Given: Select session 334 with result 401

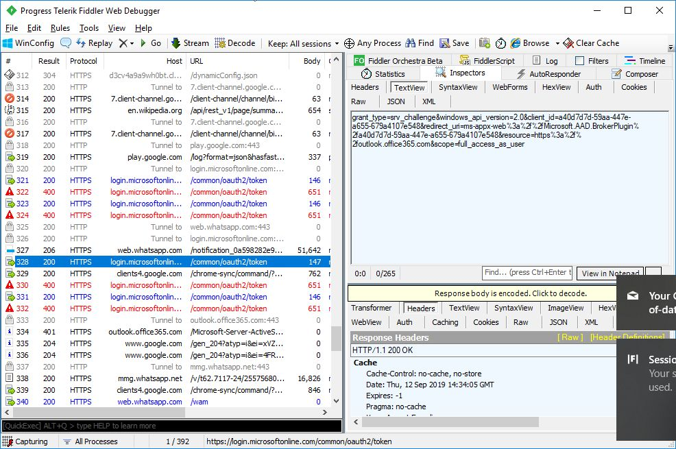Looking at the screenshot, I should coord(166,332).
